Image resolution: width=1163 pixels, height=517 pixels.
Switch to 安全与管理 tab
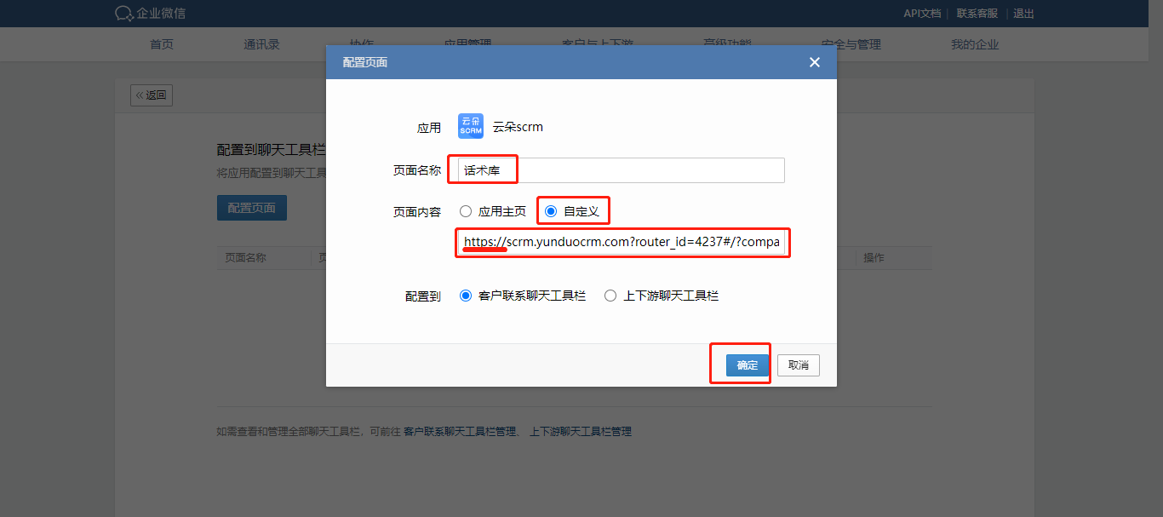(x=851, y=44)
